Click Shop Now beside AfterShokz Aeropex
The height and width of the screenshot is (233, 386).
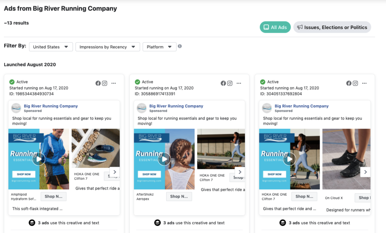[179, 196]
